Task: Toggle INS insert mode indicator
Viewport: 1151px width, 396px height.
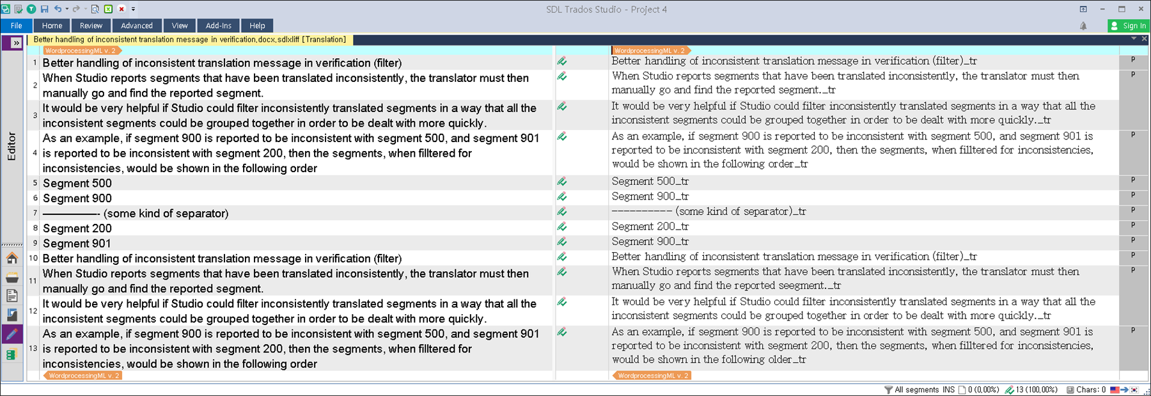Action: click(x=948, y=390)
